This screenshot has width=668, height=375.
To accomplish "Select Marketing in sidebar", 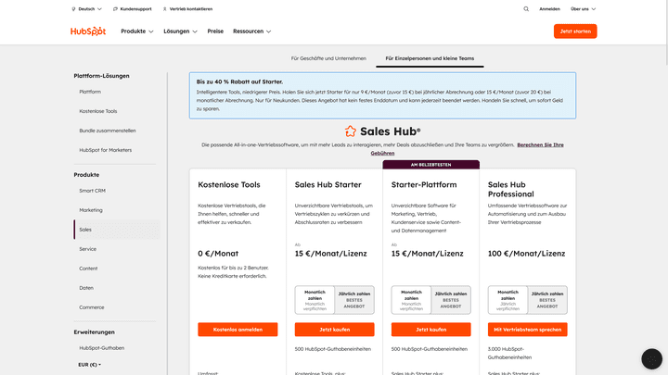I will (91, 210).
